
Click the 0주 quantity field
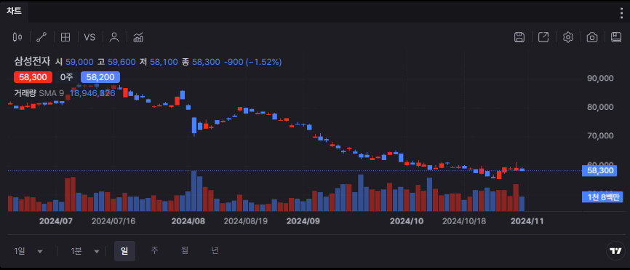point(67,77)
